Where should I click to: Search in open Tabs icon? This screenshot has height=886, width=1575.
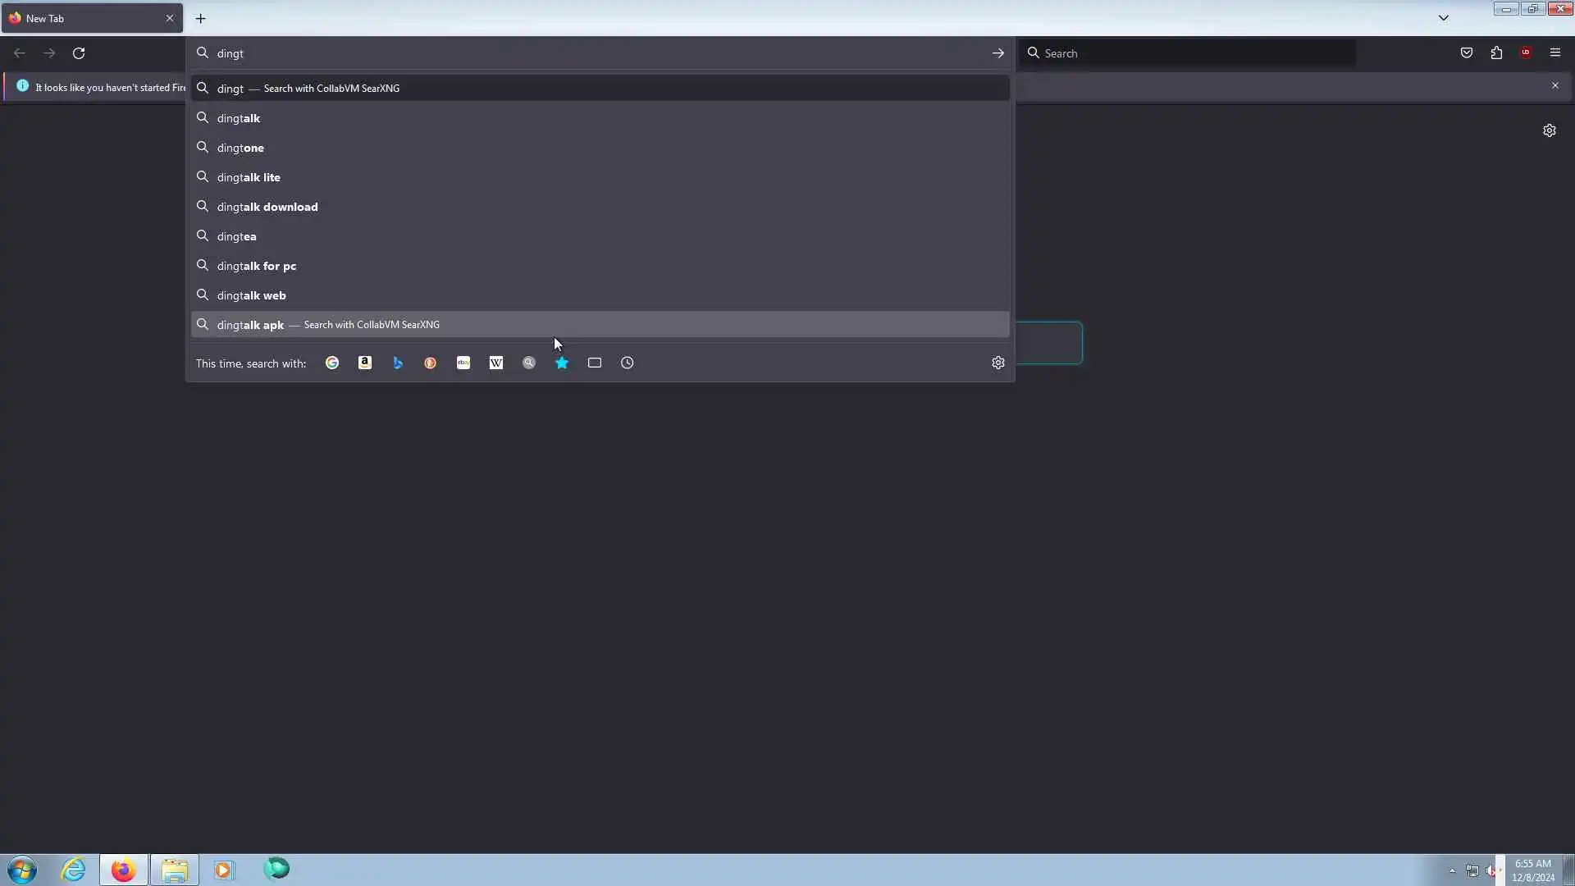tap(595, 363)
